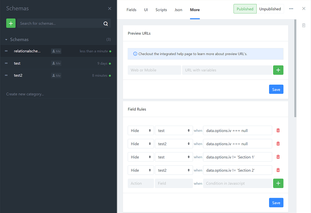This screenshot has height=213, width=311.
Task: Delete the 'Section 2' rule via its trash icon
Action: click(x=278, y=170)
